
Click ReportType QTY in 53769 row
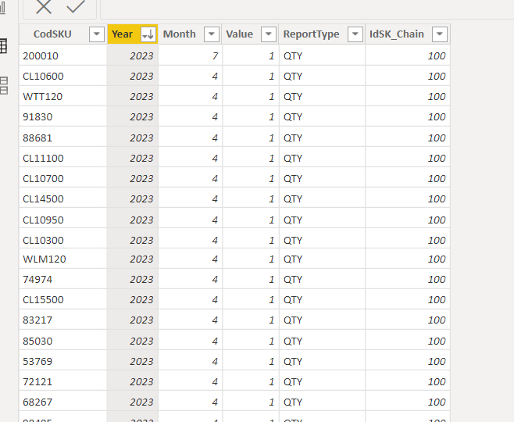pos(322,361)
